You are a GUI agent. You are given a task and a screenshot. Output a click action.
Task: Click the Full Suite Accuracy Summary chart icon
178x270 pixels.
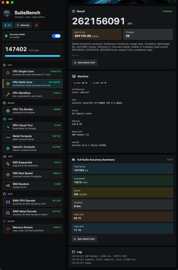pyautogui.click(x=73, y=159)
